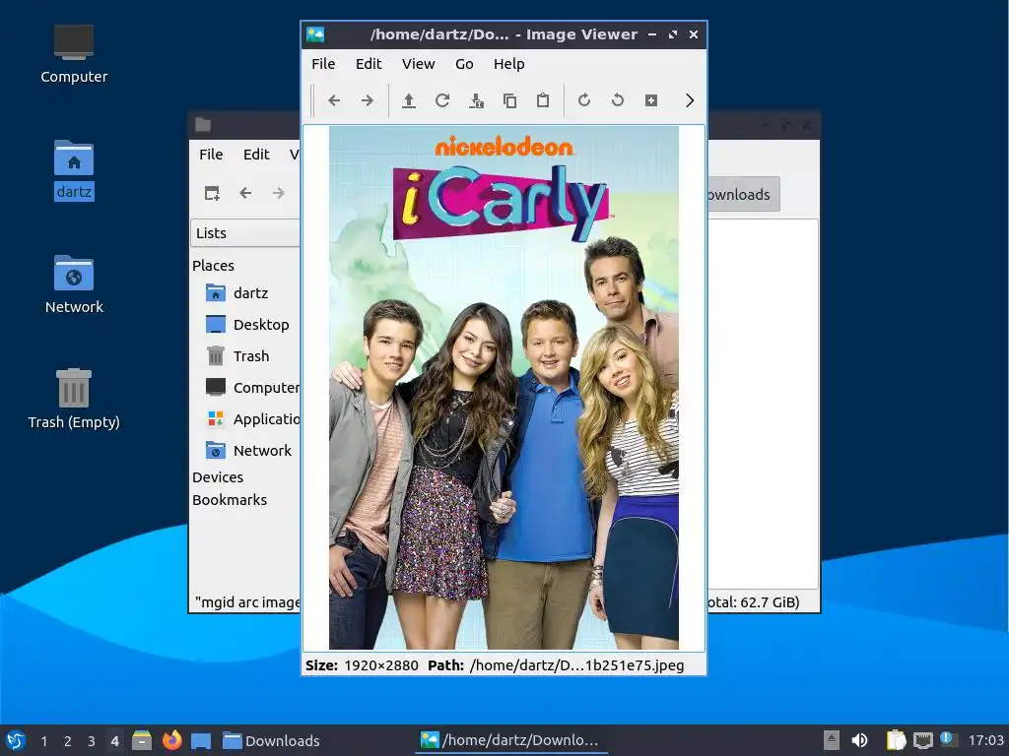Rotate image clockwise
1009x756 pixels.
584,100
